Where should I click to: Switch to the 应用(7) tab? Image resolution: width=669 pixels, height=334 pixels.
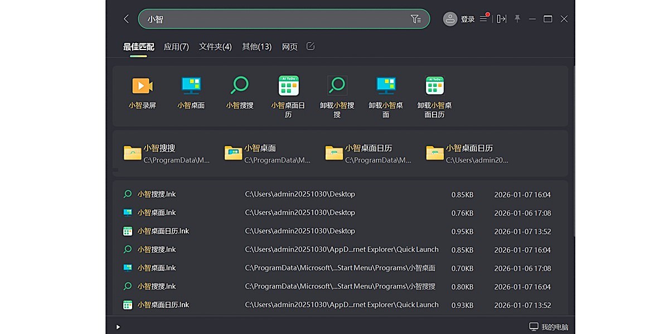click(x=176, y=47)
